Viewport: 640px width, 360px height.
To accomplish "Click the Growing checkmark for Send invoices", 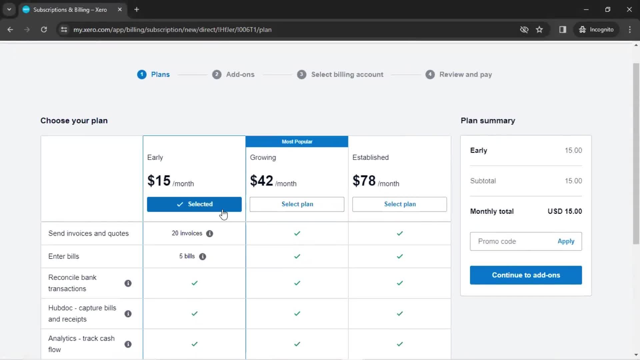I will (x=297, y=233).
